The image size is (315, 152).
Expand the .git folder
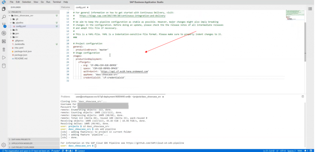click(11, 19)
